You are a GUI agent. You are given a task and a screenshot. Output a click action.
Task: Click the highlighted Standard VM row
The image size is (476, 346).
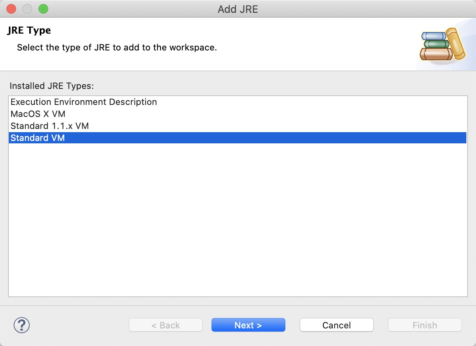[x=237, y=138]
